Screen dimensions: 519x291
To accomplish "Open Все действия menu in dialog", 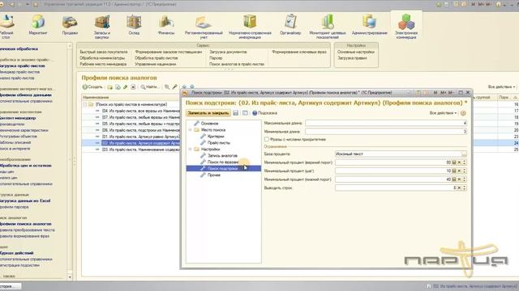I will [443, 113].
